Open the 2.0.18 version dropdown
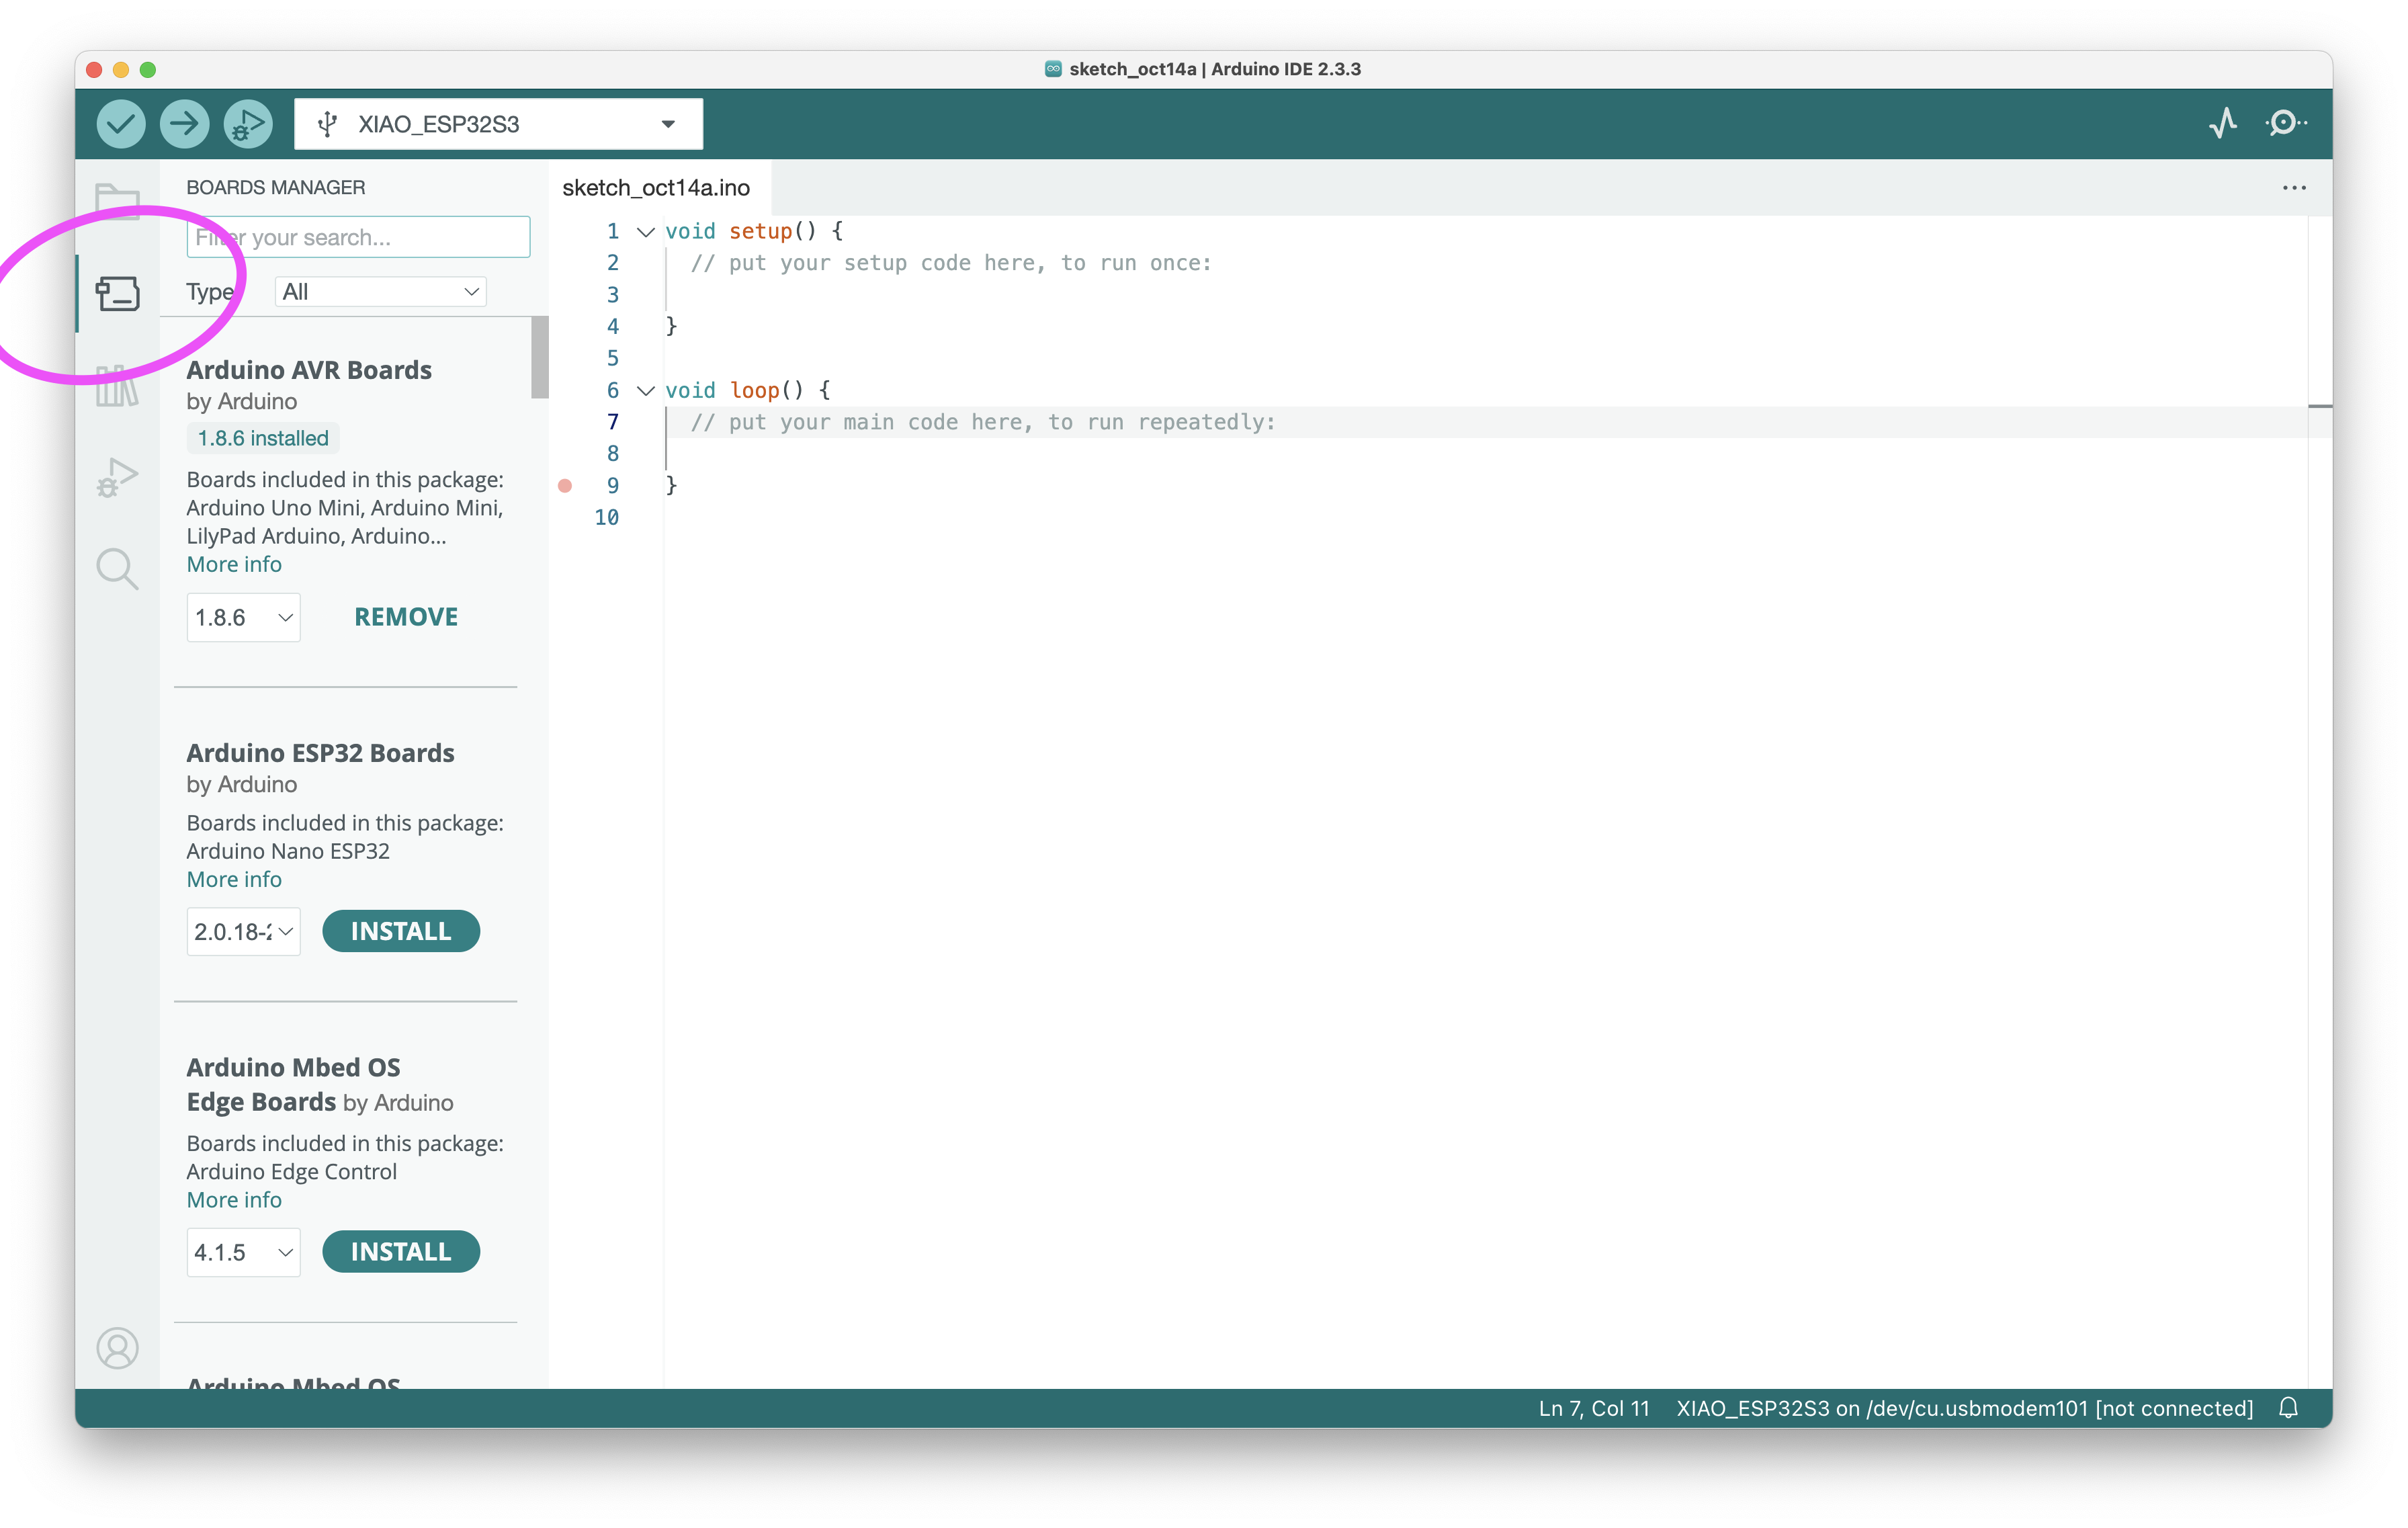 [x=243, y=932]
